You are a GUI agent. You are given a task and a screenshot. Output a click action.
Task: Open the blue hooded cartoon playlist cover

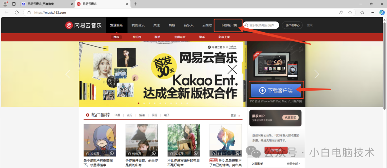(100, 140)
